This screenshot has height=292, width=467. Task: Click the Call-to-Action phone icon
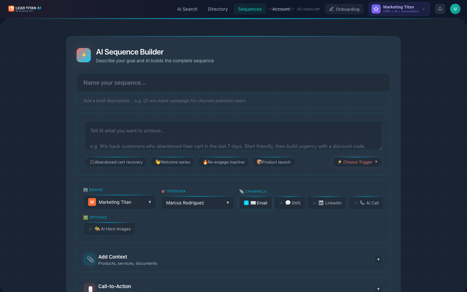90,288
